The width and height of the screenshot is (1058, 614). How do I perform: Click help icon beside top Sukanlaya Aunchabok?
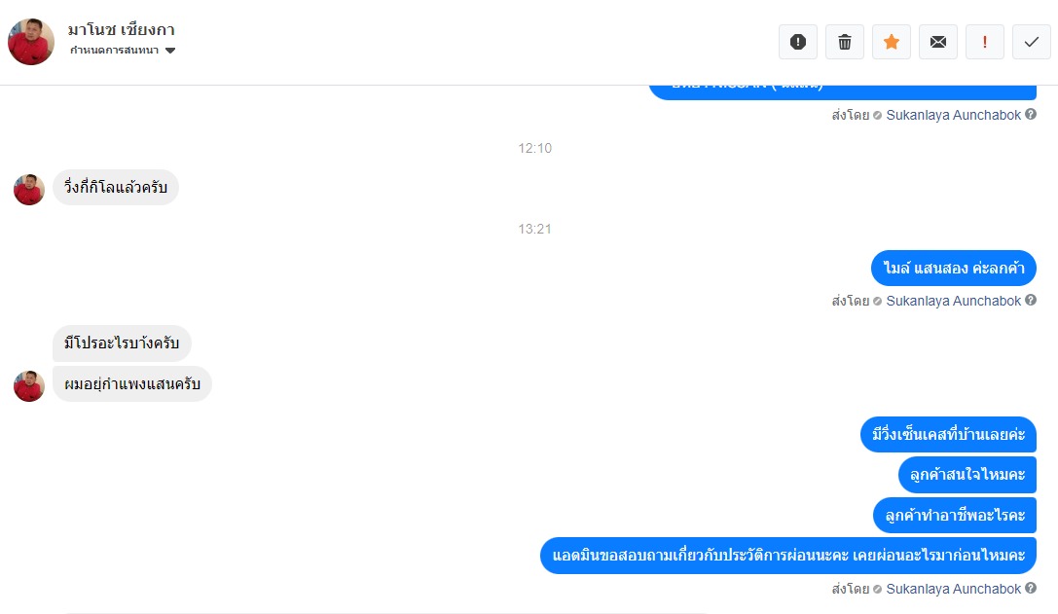(x=1031, y=114)
